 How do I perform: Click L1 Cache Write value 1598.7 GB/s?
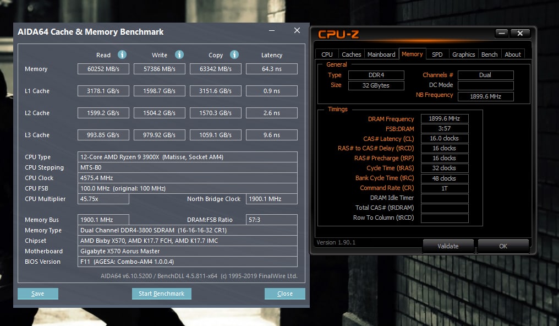pos(160,91)
